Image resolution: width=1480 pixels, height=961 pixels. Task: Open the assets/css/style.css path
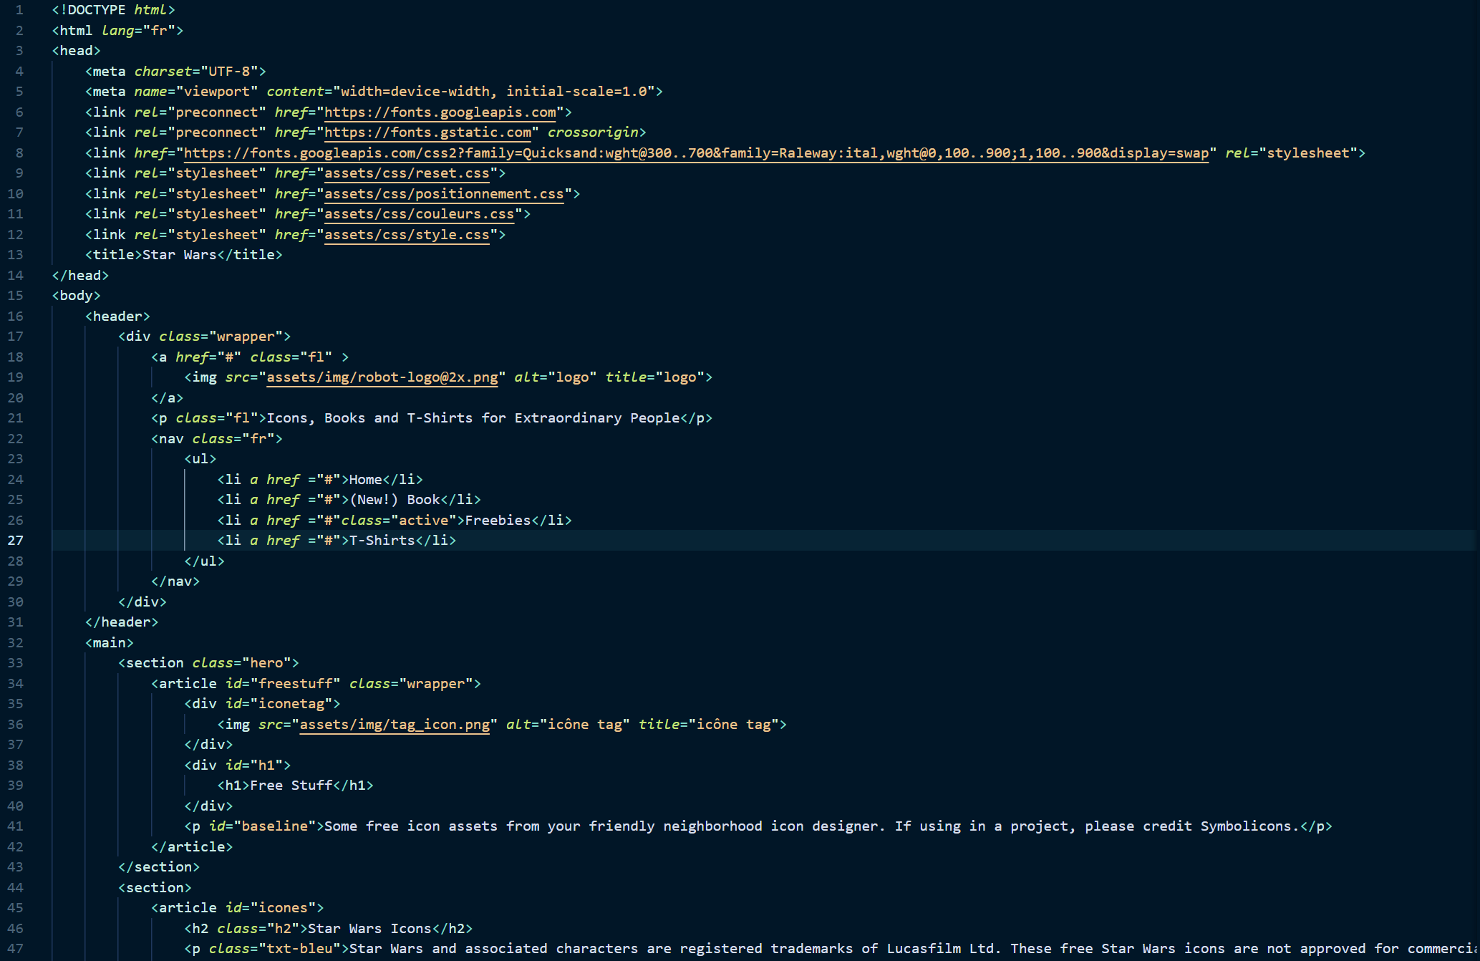coord(407,235)
